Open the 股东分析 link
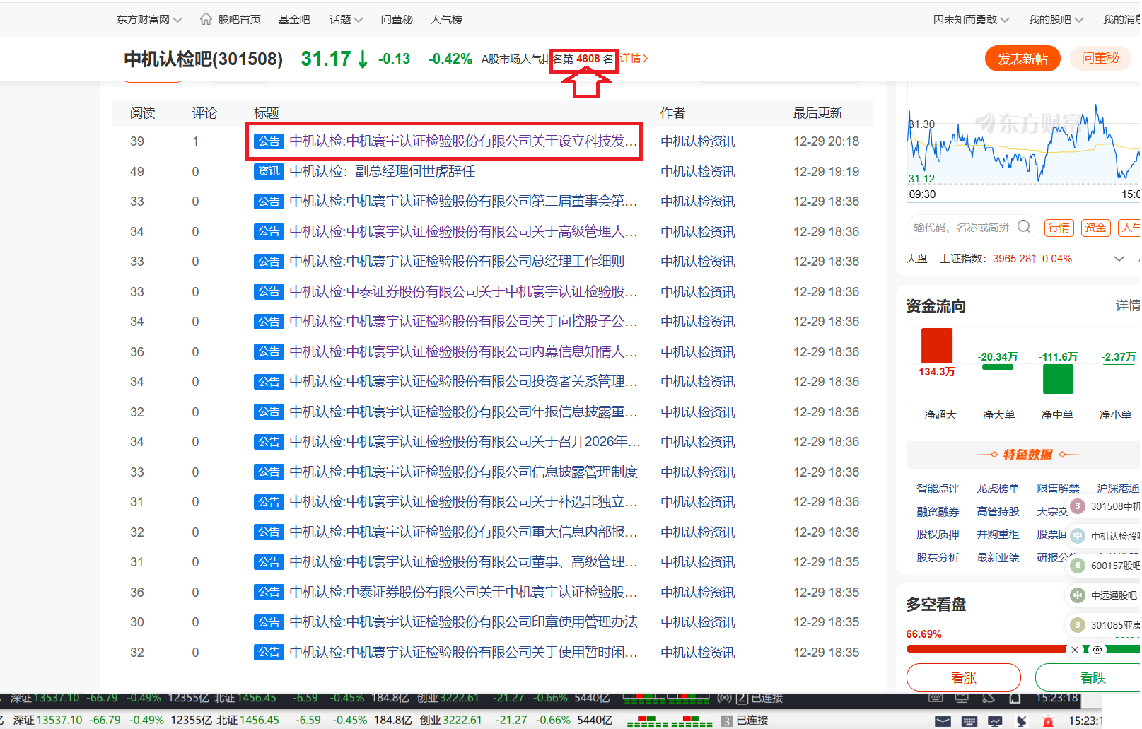 click(x=938, y=558)
